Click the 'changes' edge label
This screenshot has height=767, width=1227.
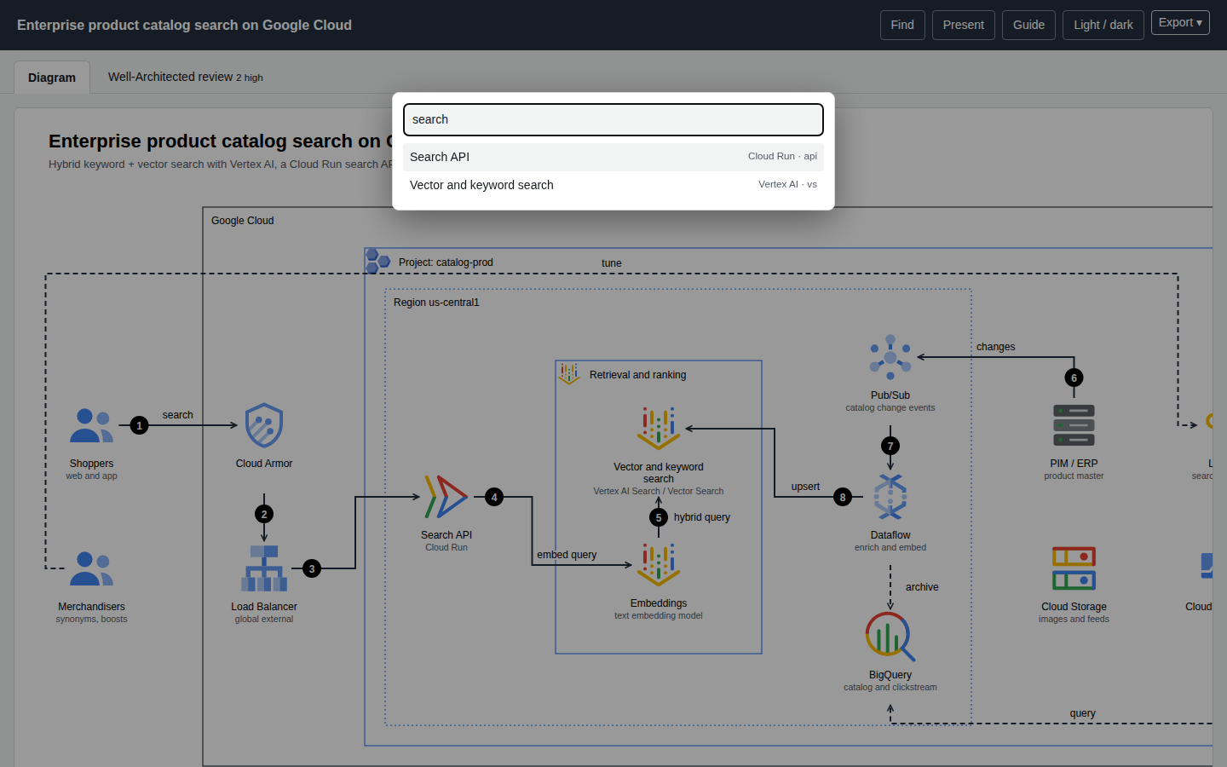click(x=996, y=347)
